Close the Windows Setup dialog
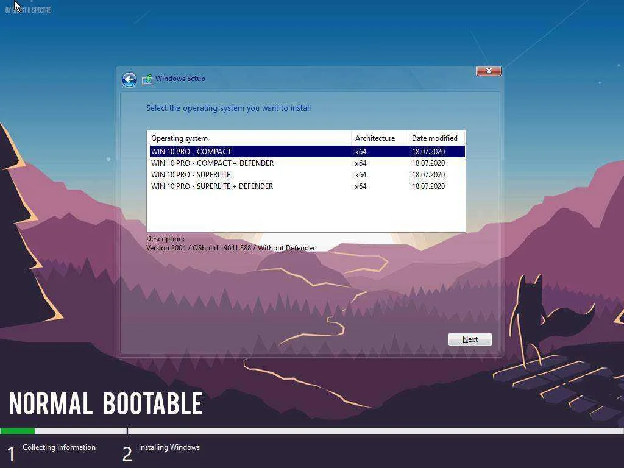The height and width of the screenshot is (468, 624). pos(489,71)
